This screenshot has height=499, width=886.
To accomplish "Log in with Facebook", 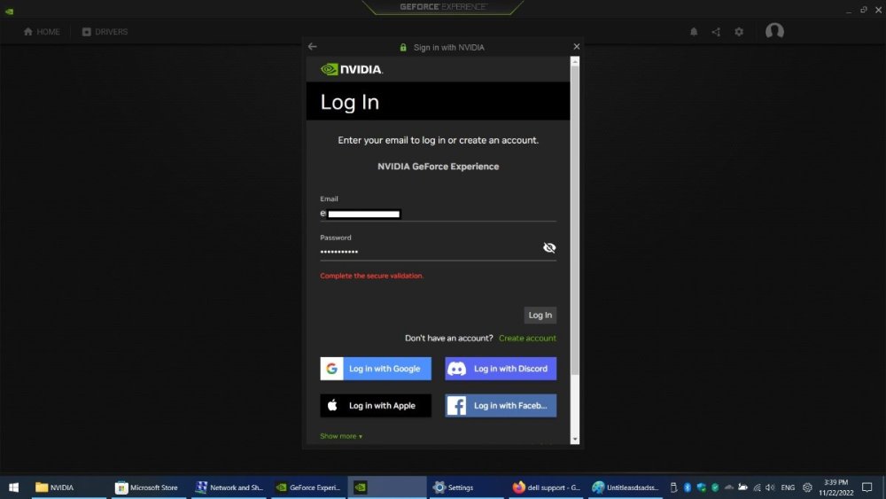I will tap(501, 405).
